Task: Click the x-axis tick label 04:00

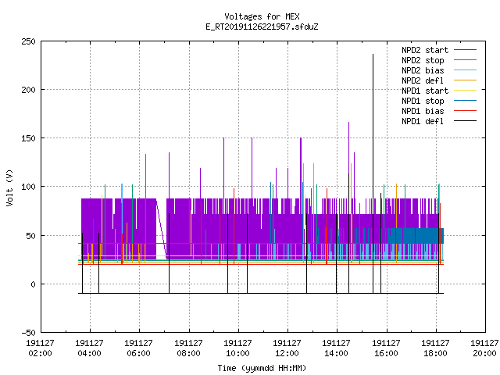Action: 90,354
